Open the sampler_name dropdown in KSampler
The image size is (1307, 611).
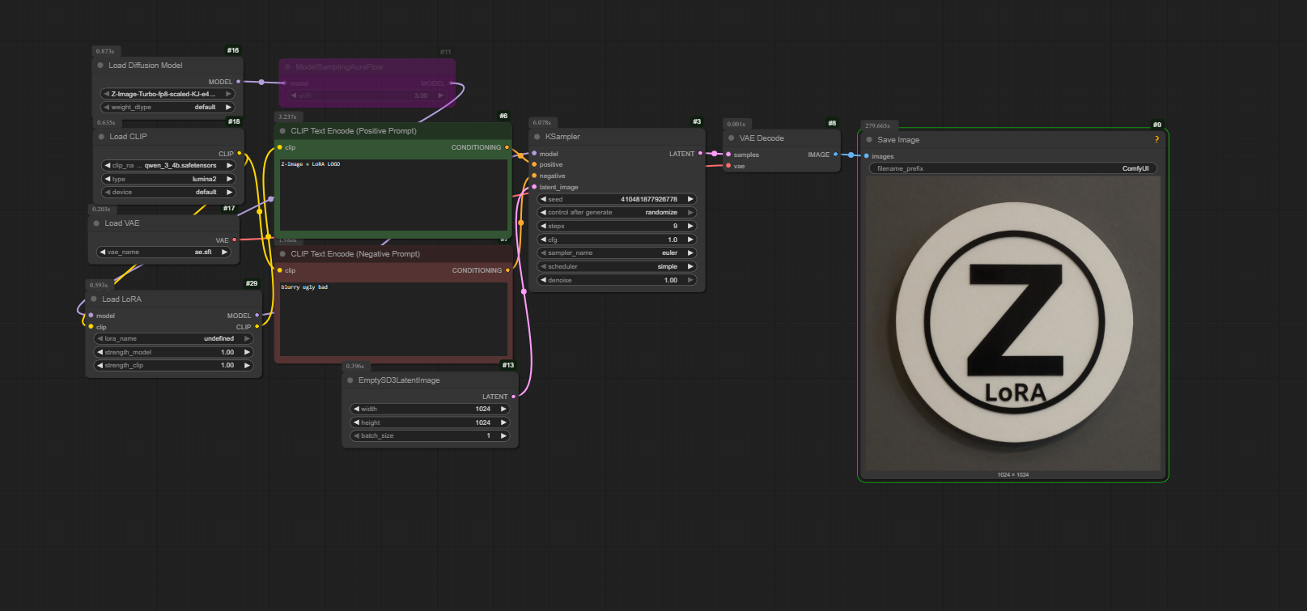pyautogui.click(x=617, y=252)
